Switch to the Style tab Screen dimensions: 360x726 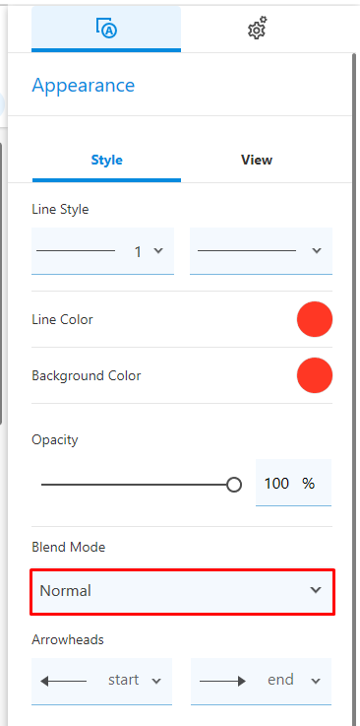click(x=106, y=161)
